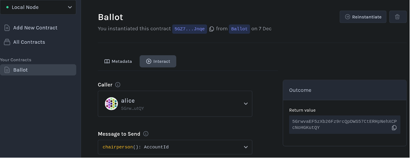
Task: Click alice's account identicon avatar
Action: click(111, 104)
